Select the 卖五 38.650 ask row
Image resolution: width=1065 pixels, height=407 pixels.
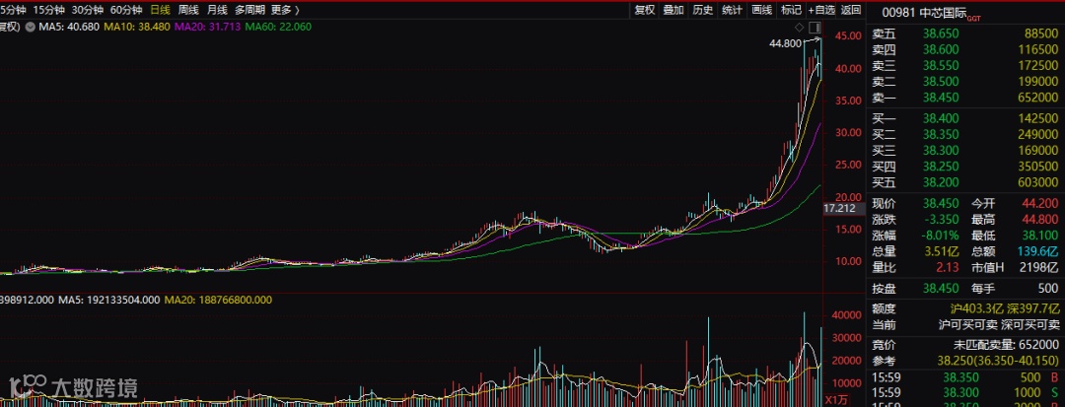pos(965,33)
